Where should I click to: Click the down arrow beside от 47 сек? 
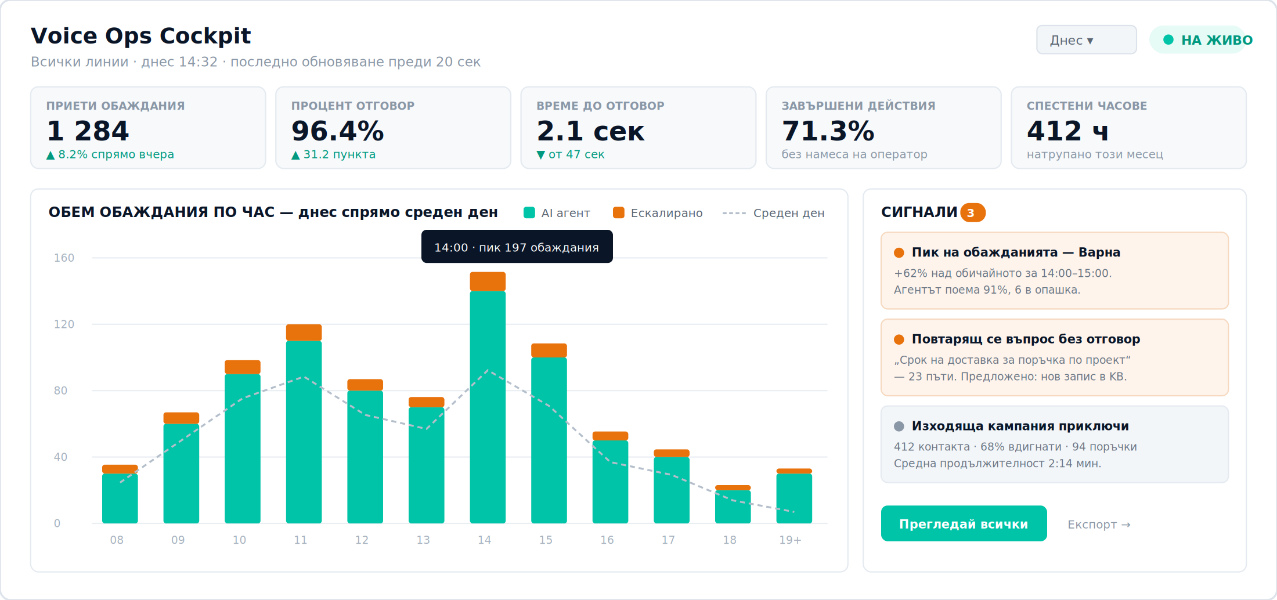pyautogui.click(x=540, y=155)
